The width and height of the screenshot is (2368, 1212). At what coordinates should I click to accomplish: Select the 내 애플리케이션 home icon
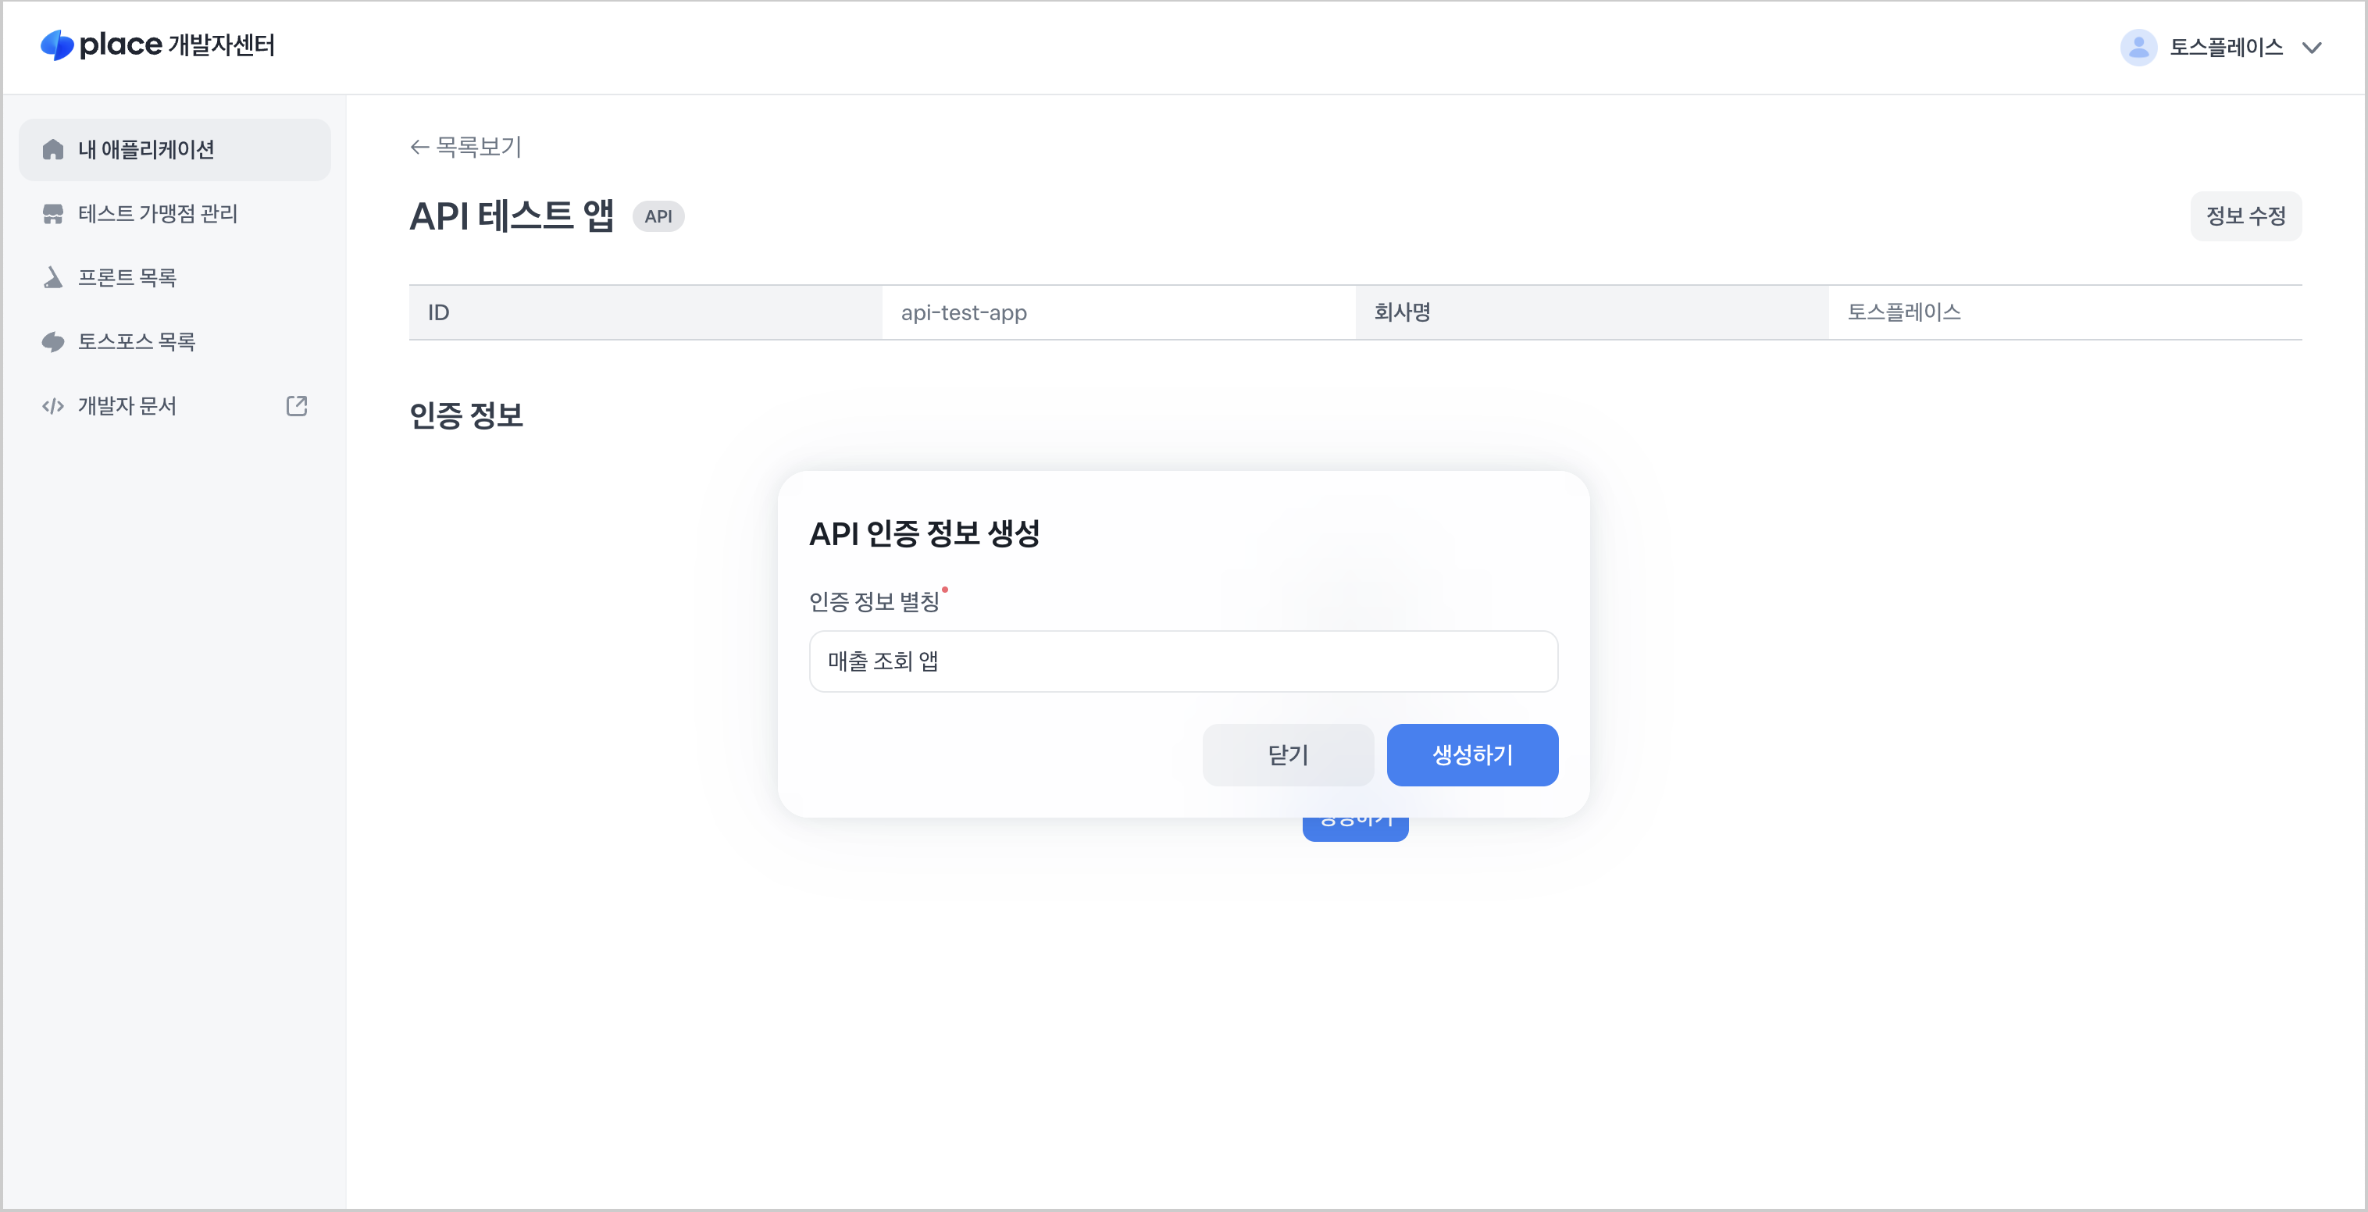click(52, 149)
